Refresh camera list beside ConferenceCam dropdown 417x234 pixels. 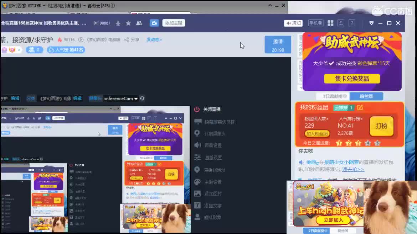142,99
